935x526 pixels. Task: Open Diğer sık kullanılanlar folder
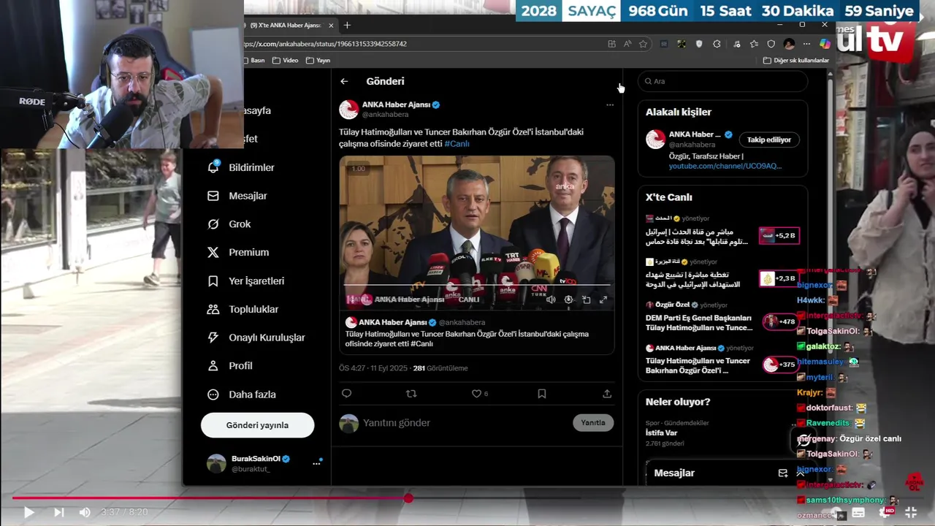tap(796, 60)
